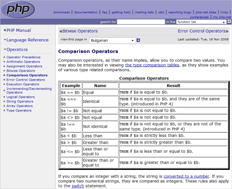Submit search with arrow icon

[x=229, y=21]
